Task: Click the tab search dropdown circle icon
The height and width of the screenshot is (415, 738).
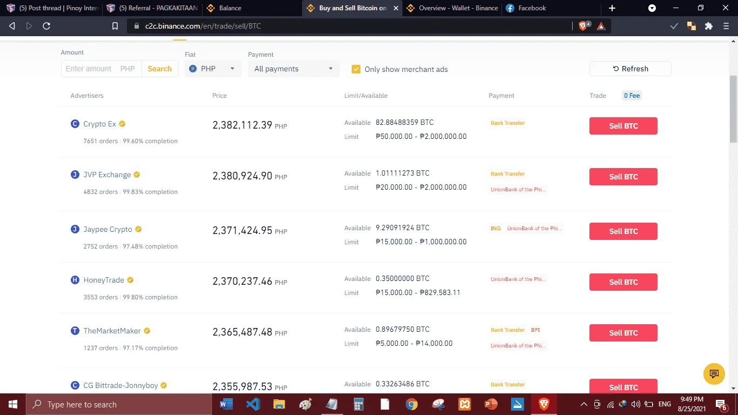Action: tap(652, 8)
